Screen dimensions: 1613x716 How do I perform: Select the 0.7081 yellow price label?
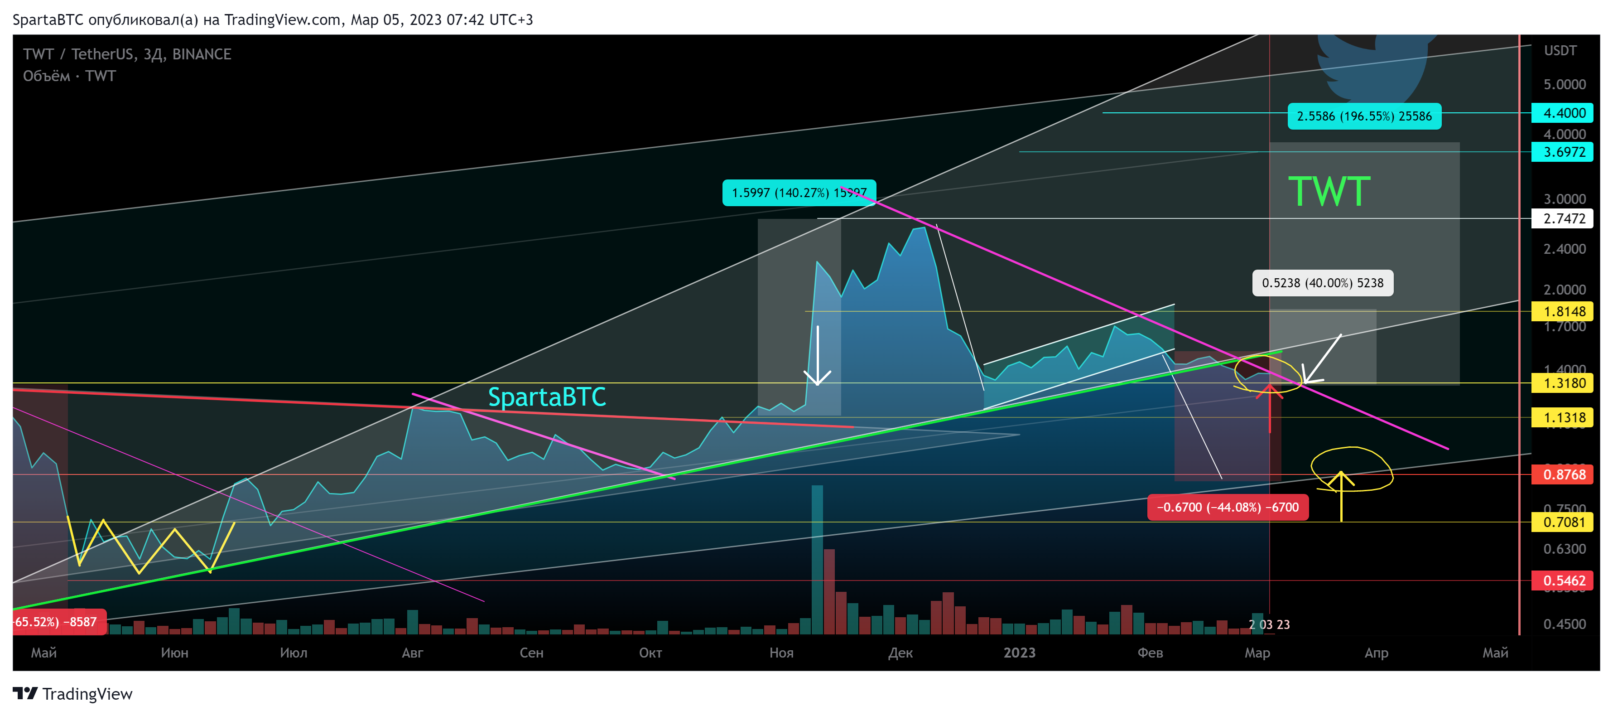[x=1562, y=522]
